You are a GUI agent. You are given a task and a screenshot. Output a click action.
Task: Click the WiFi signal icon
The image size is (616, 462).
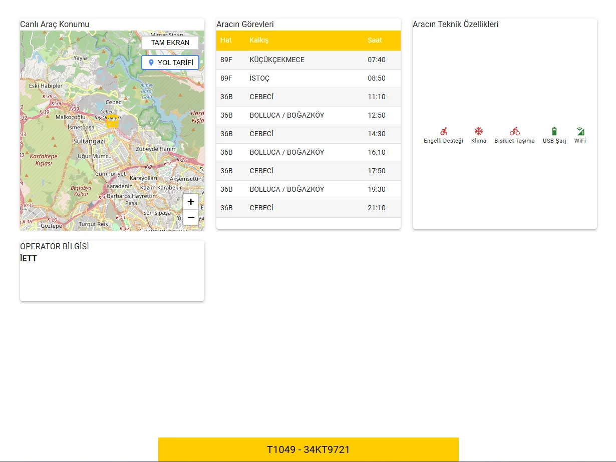tap(580, 131)
